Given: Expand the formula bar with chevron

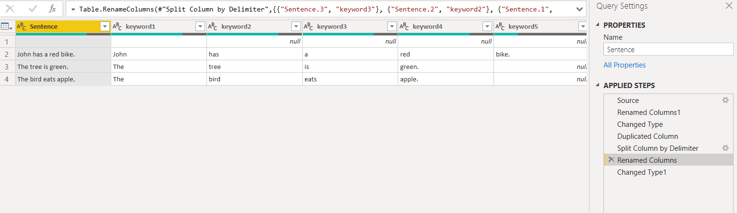Looking at the screenshot, I should click(x=579, y=9).
